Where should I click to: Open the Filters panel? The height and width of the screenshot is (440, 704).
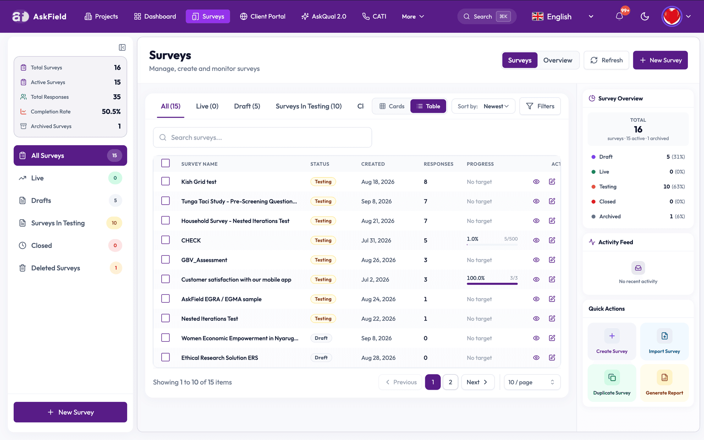tap(540, 106)
